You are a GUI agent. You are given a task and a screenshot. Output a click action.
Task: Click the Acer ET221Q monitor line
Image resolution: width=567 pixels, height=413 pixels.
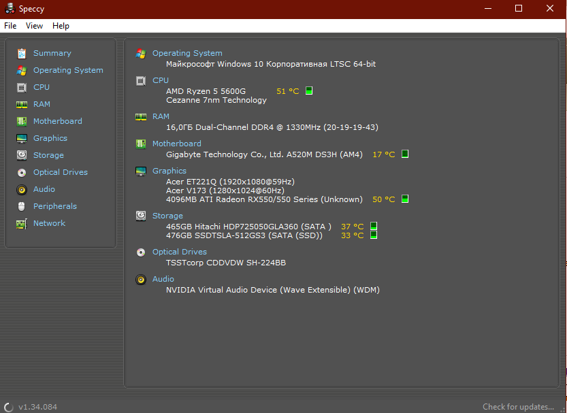coord(230,182)
